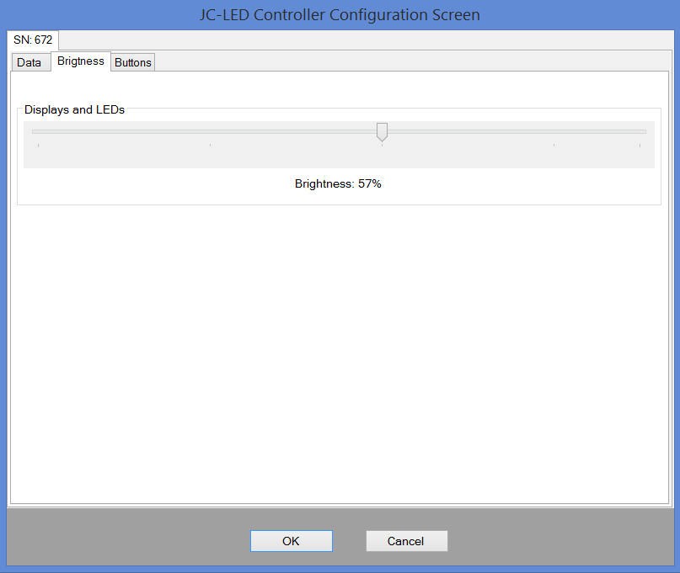
Task: Click the "Brightness: 57%" label
Action: [338, 183]
